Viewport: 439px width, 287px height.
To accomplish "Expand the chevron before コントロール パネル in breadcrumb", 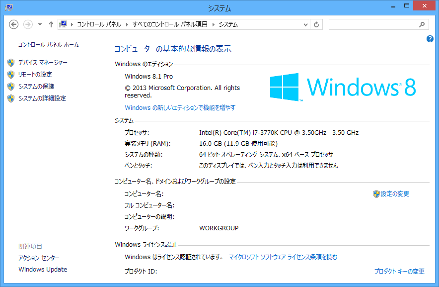I will (x=72, y=25).
